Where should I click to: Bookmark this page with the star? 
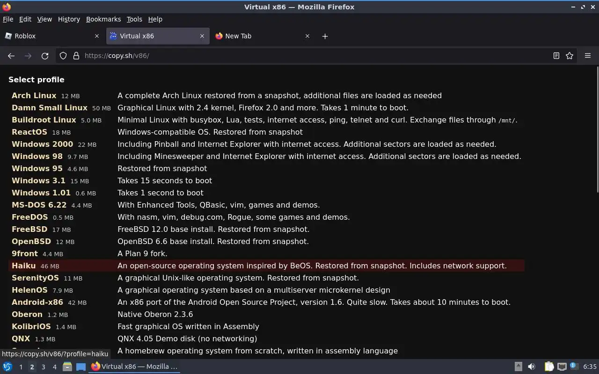(x=570, y=56)
